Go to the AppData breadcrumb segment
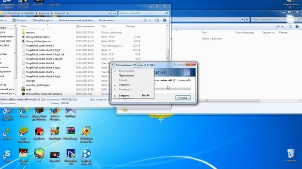 [x=29, y=13]
